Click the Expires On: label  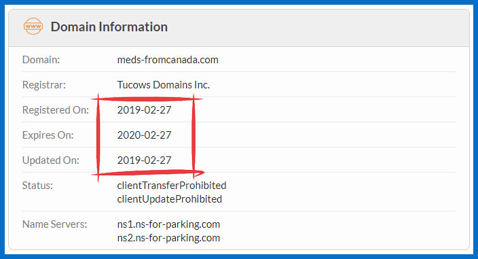click(x=48, y=135)
